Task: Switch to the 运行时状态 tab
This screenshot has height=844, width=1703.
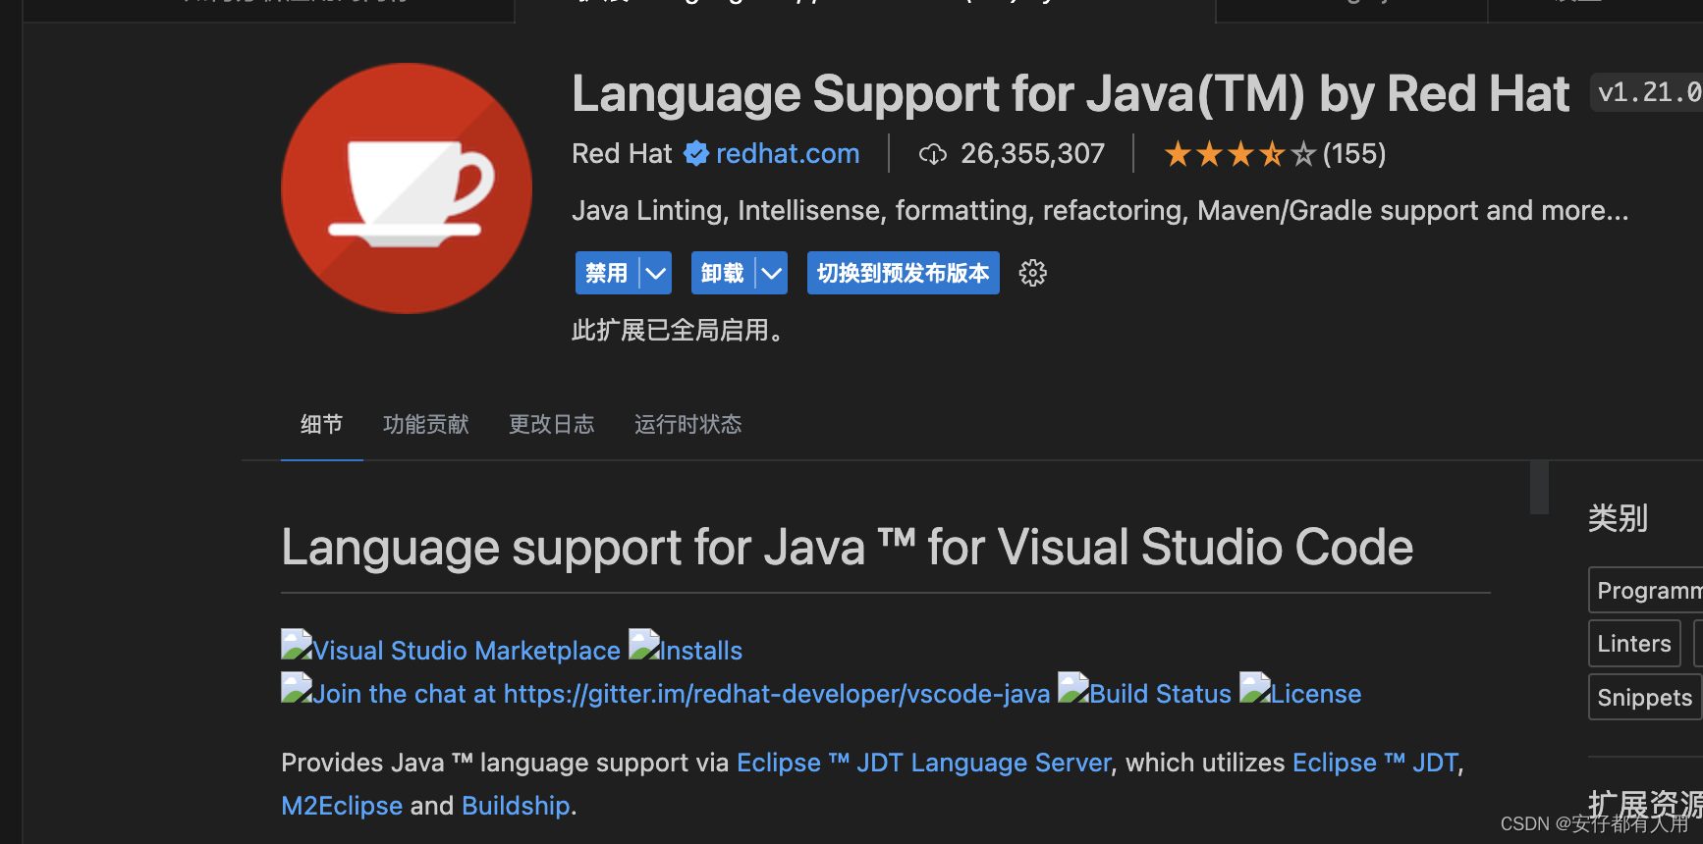Action: coord(687,424)
